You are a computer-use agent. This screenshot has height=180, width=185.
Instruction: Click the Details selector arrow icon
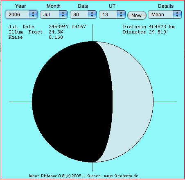click(177, 14)
